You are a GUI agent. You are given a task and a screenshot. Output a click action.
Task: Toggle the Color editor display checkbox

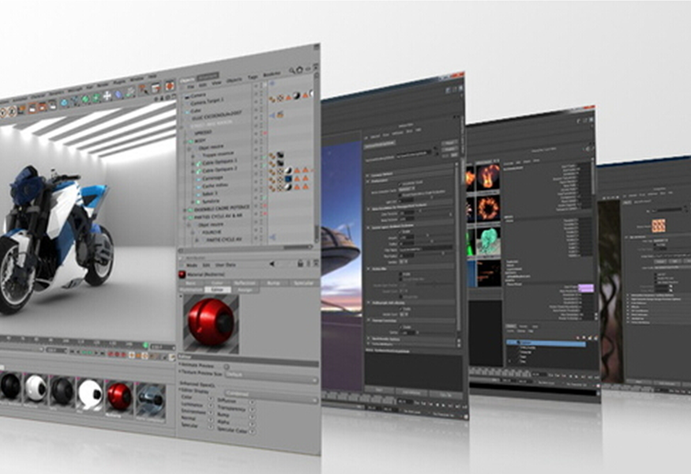[x=211, y=398]
